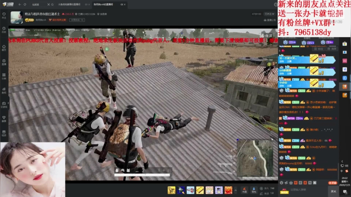The image size is (351, 197).
Task: Click the 关注 heart icon in the sidebar
Action: (x=4, y=15)
